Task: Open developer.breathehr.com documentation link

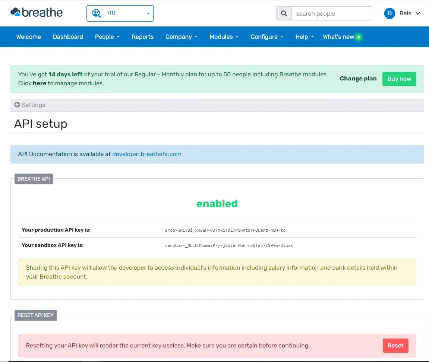Action: pyautogui.click(x=146, y=154)
